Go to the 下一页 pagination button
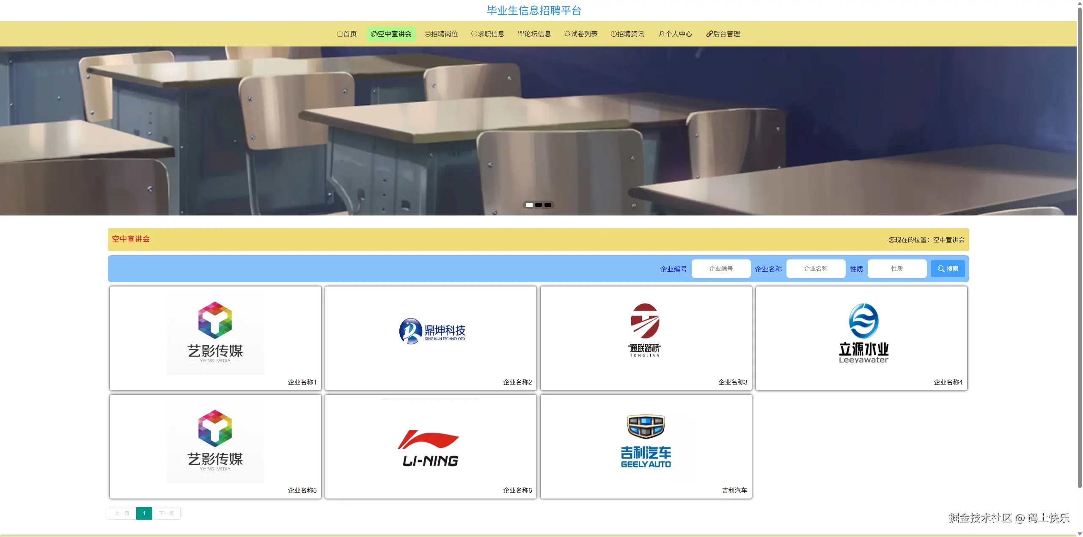This screenshot has height=537, width=1083. point(166,513)
